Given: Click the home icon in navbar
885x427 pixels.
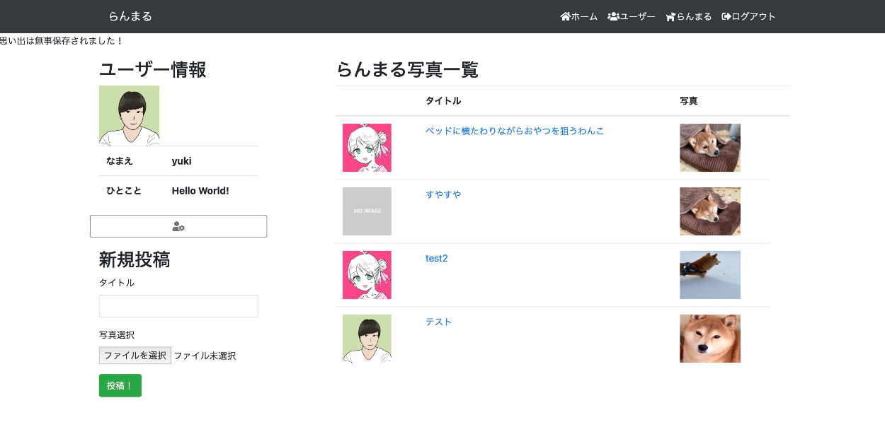Looking at the screenshot, I should coord(565,16).
